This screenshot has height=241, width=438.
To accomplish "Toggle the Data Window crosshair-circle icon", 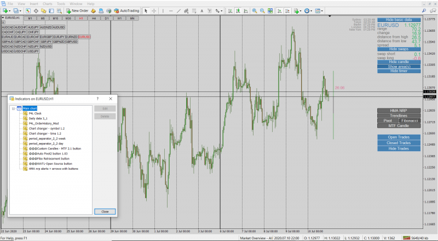I will pos(36,10).
